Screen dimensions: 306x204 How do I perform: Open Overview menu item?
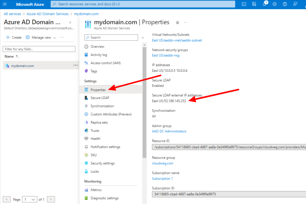pyautogui.click(x=97, y=46)
